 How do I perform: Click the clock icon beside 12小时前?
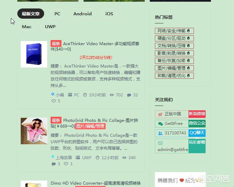97,157
